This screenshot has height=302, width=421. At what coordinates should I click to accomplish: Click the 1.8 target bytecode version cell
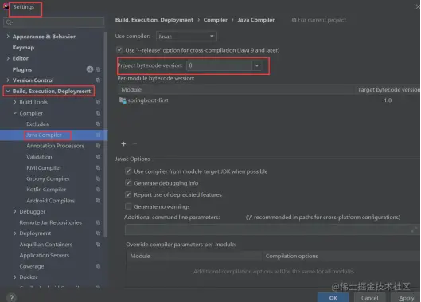[388, 100]
